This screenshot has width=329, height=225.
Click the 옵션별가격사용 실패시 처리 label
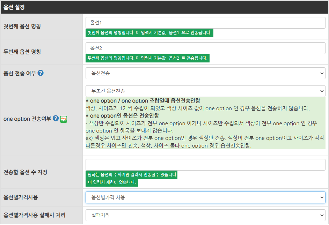[34, 215]
